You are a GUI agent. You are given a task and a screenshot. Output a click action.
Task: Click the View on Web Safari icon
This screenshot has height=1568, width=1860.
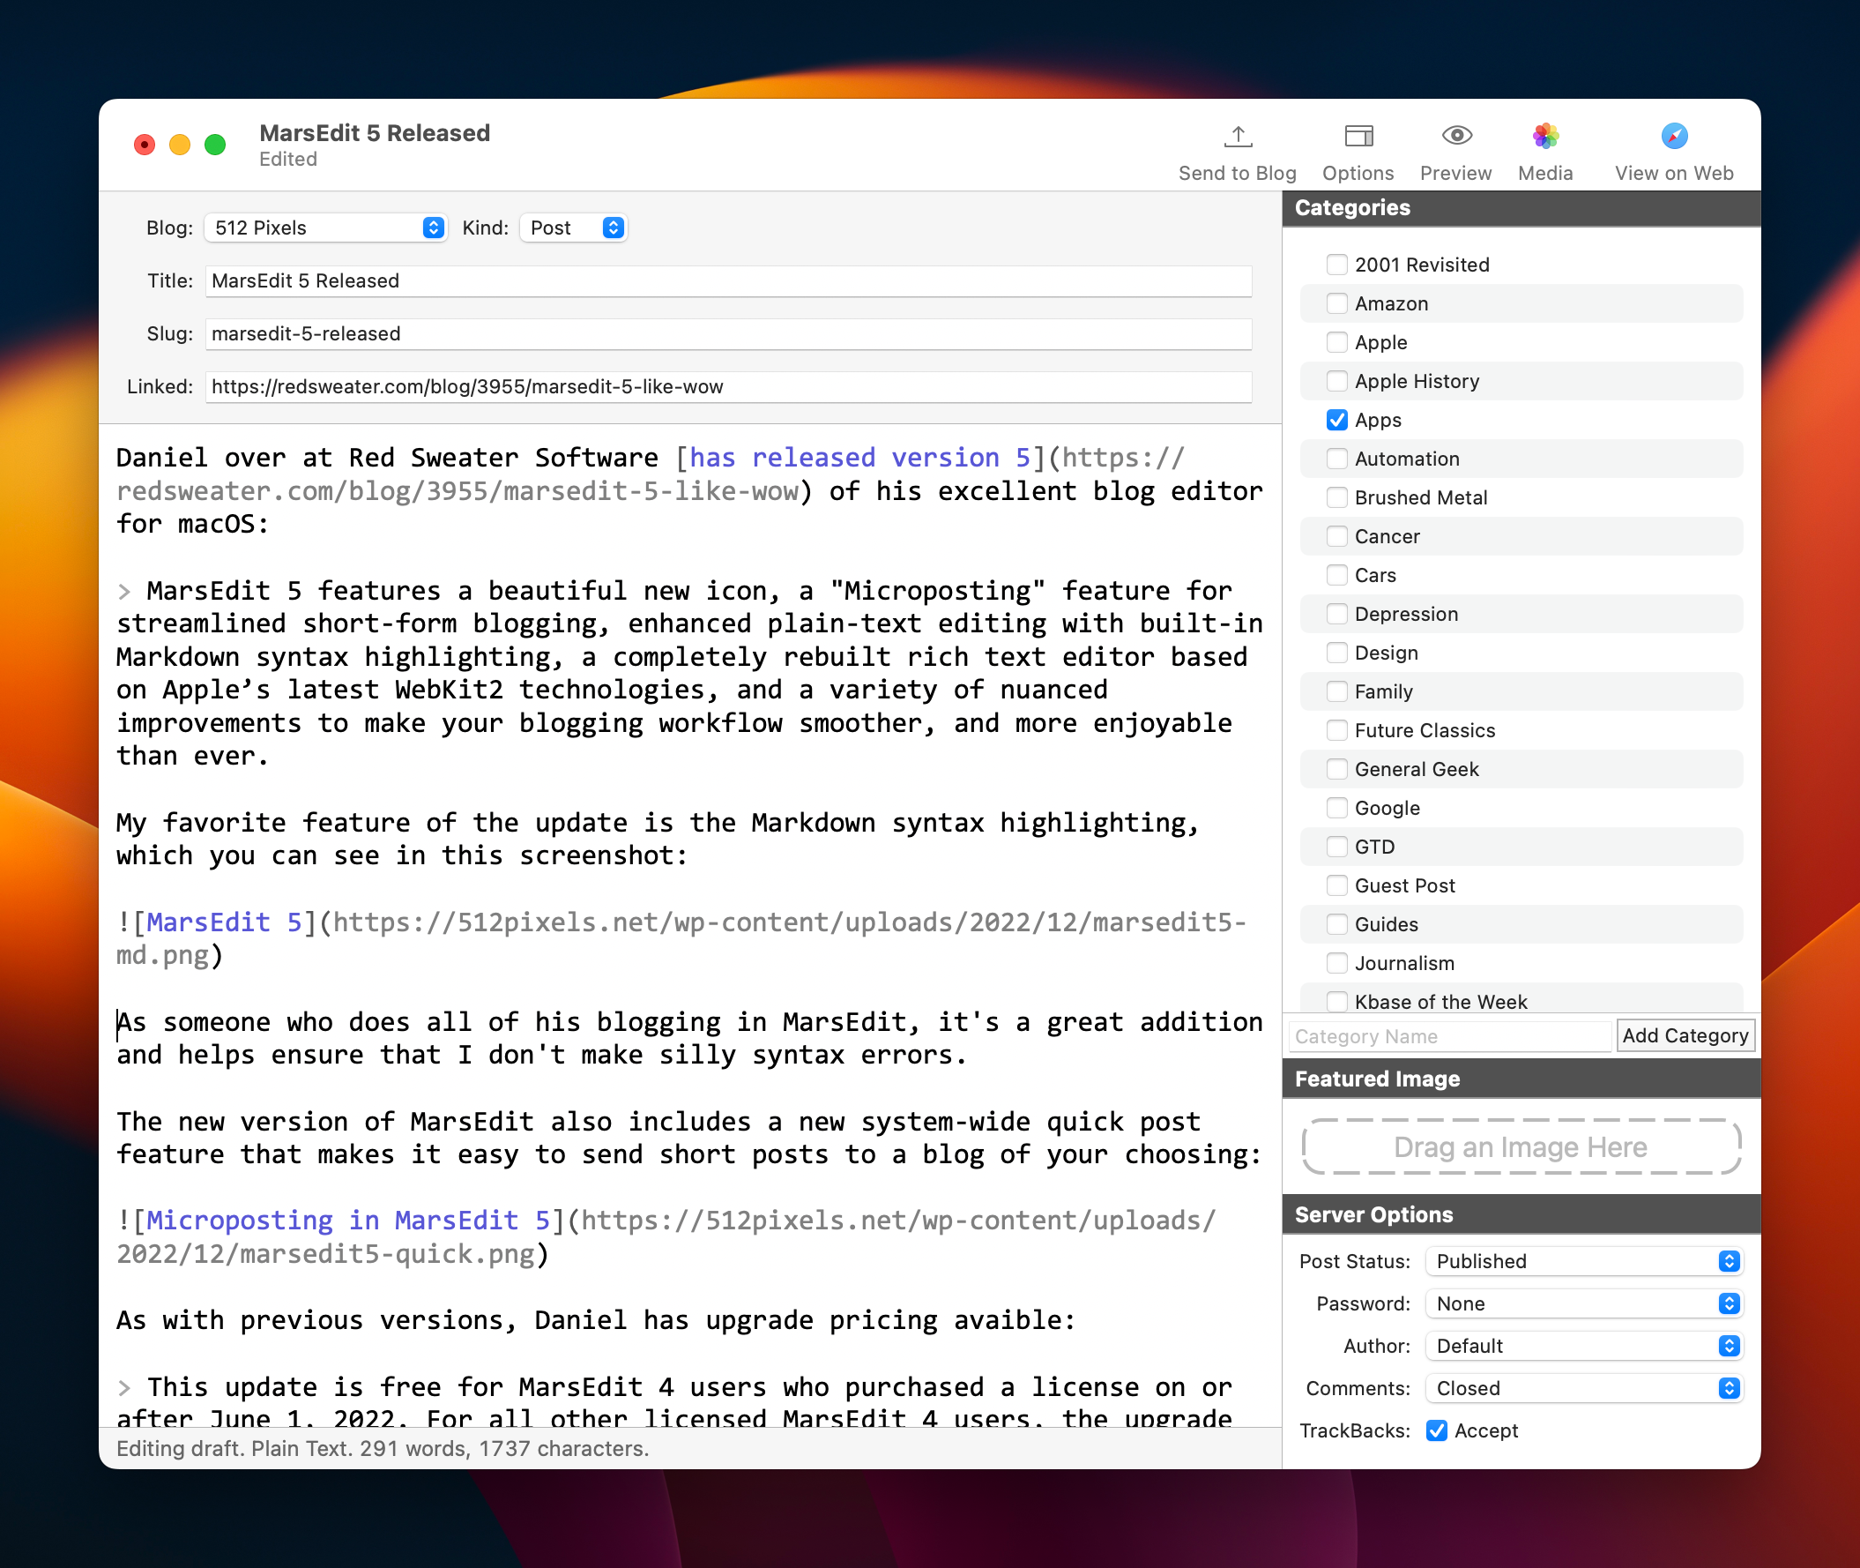[x=1673, y=136]
